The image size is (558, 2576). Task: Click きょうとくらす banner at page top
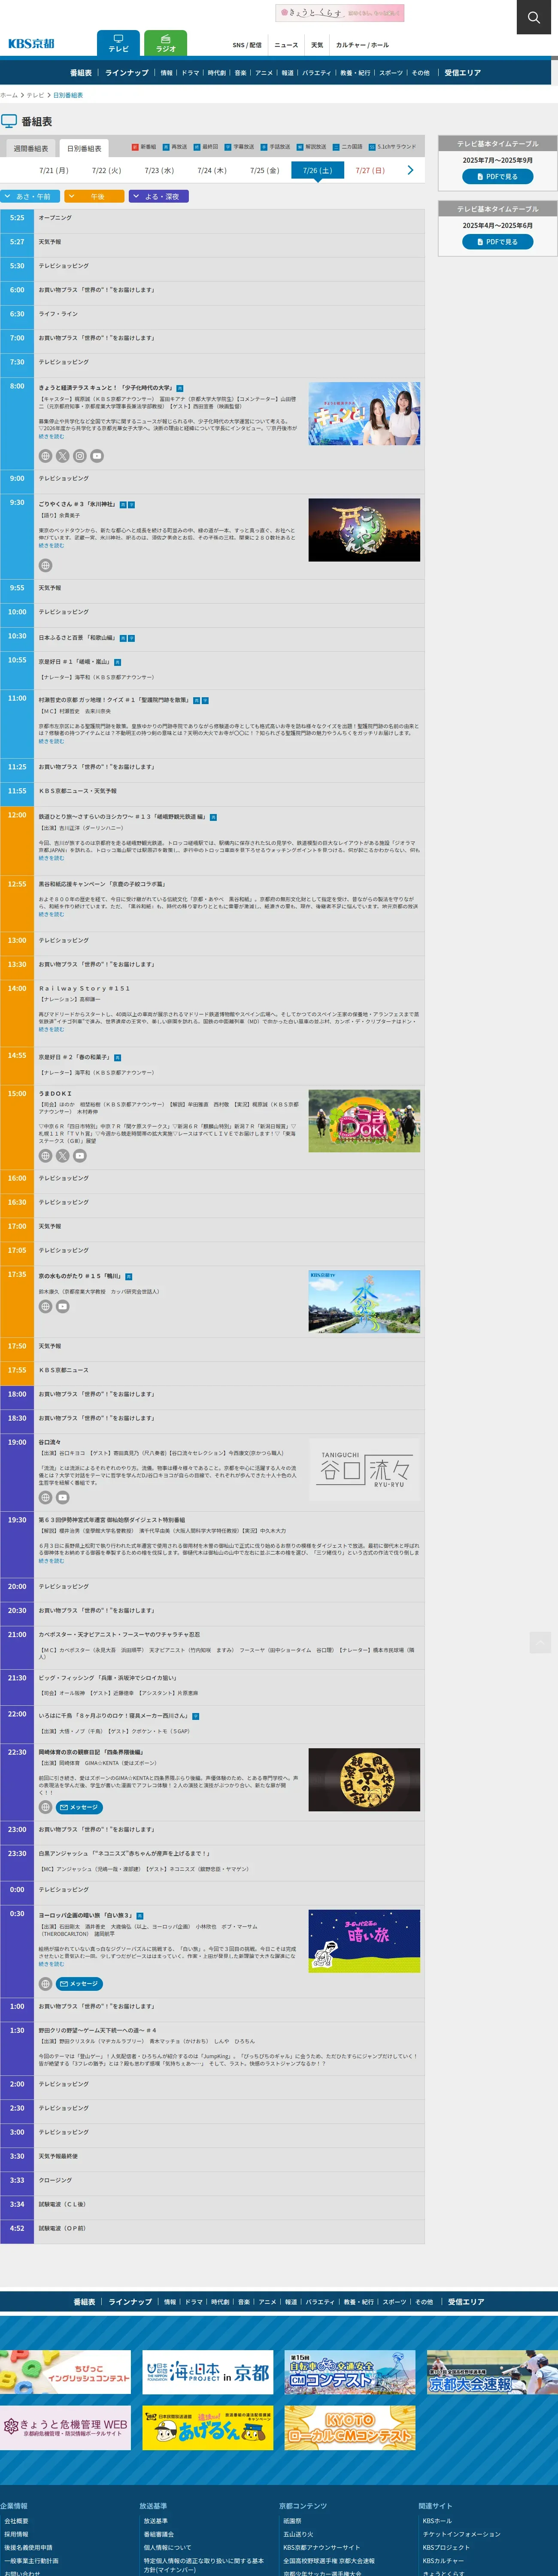340,13
